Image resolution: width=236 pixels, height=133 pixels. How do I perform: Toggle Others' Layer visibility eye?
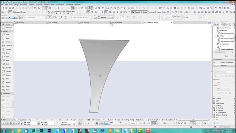pos(68,13)
